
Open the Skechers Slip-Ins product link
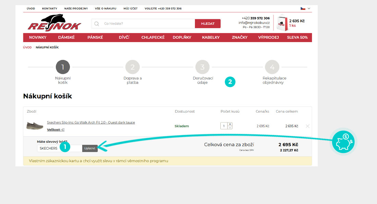point(91,123)
